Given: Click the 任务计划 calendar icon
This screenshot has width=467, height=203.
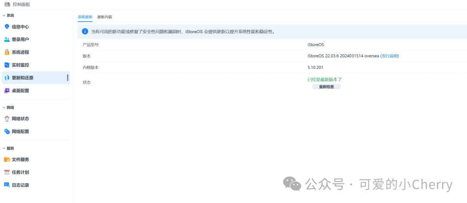Looking at the screenshot, I should pyautogui.click(x=7, y=172).
